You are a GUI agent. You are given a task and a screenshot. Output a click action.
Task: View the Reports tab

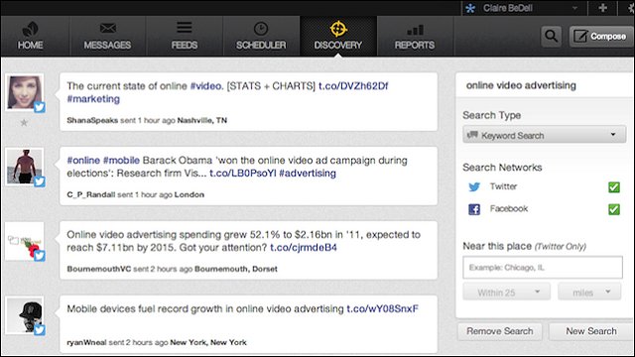point(415,37)
